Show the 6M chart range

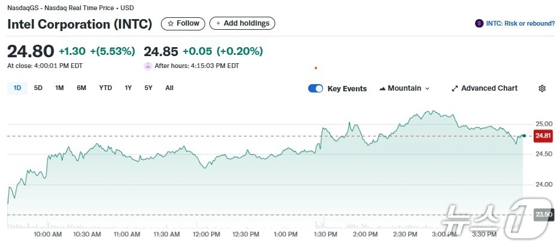click(x=81, y=88)
